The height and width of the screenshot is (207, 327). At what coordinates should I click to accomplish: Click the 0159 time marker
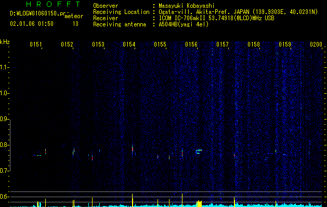pos(285,45)
